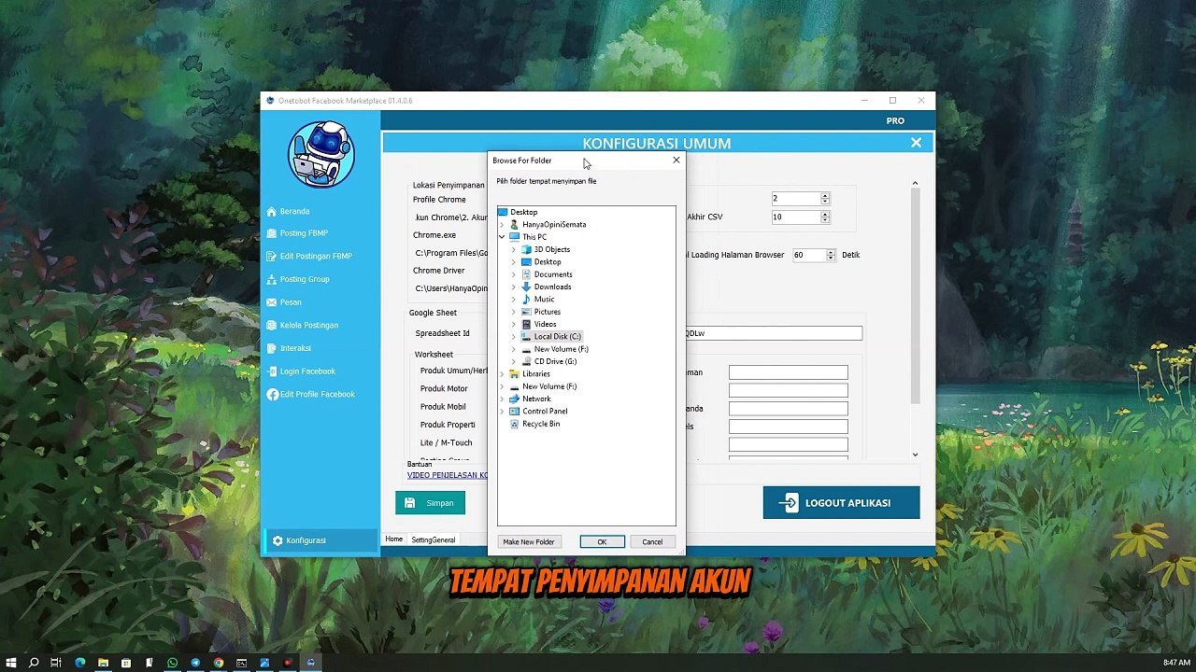Select the Local Disk (C:) drive
This screenshot has width=1196, height=672.
click(x=558, y=336)
